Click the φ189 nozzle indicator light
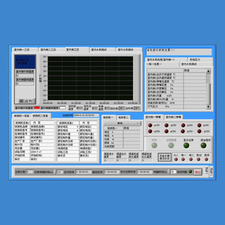This screenshot has width=225, height=225. point(150,125)
